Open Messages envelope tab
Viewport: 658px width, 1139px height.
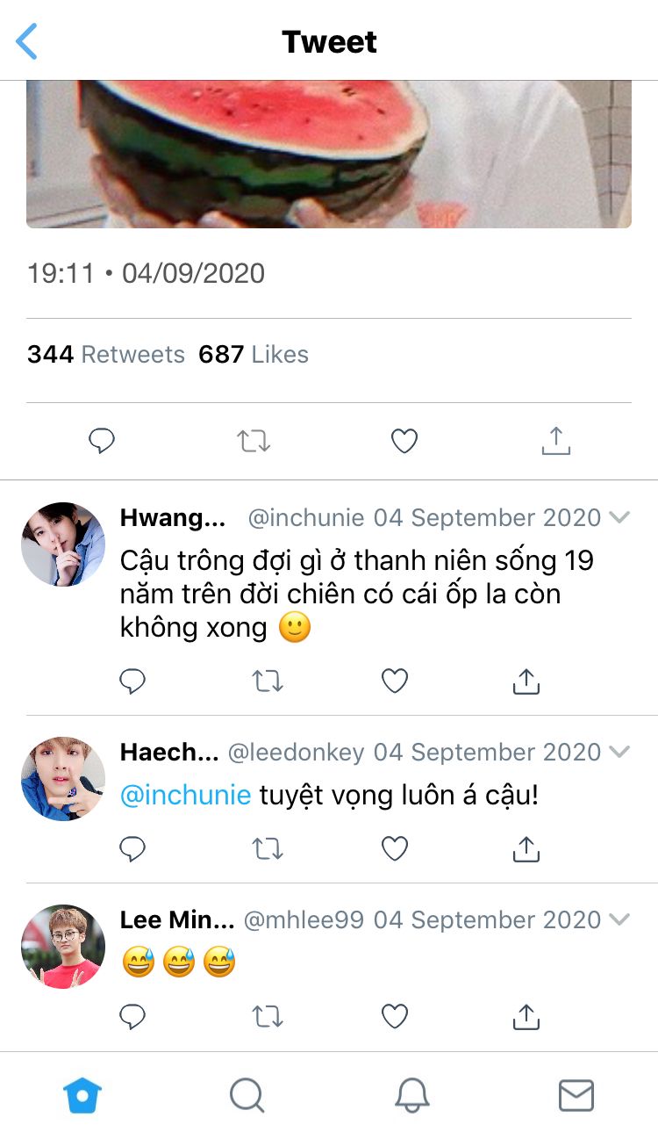pos(576,1095)
